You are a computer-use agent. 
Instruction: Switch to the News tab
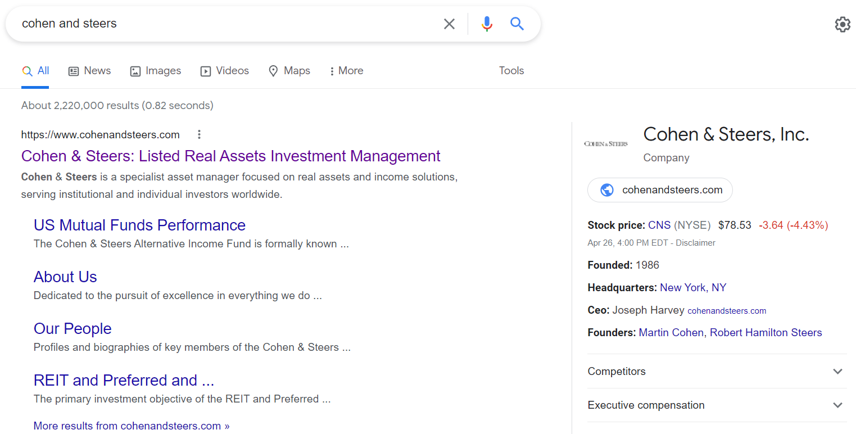click(x=89, y=71)
